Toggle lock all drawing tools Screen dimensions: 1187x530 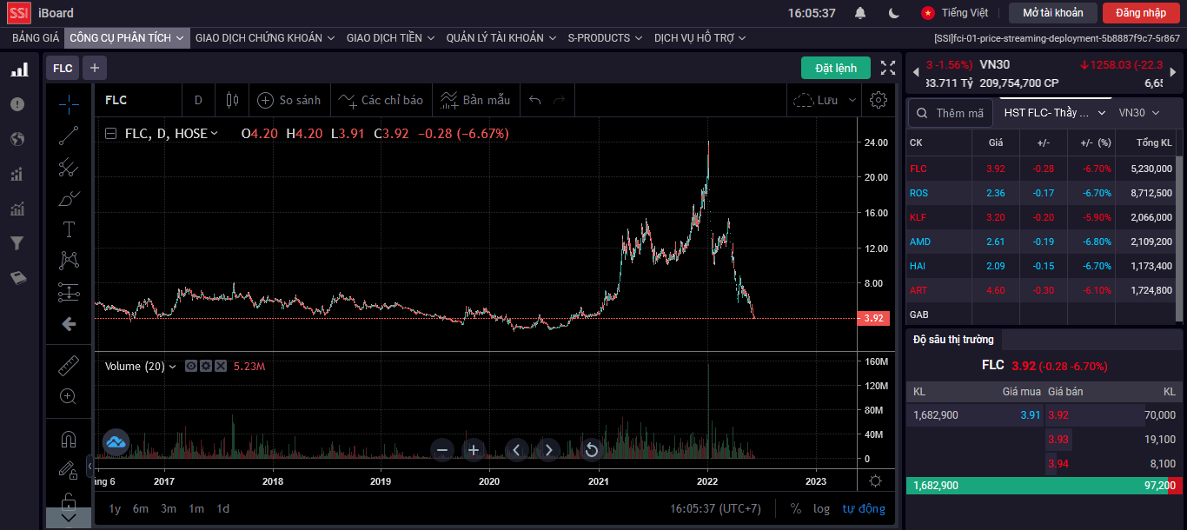pyautogui.click(x=69, y=500)
